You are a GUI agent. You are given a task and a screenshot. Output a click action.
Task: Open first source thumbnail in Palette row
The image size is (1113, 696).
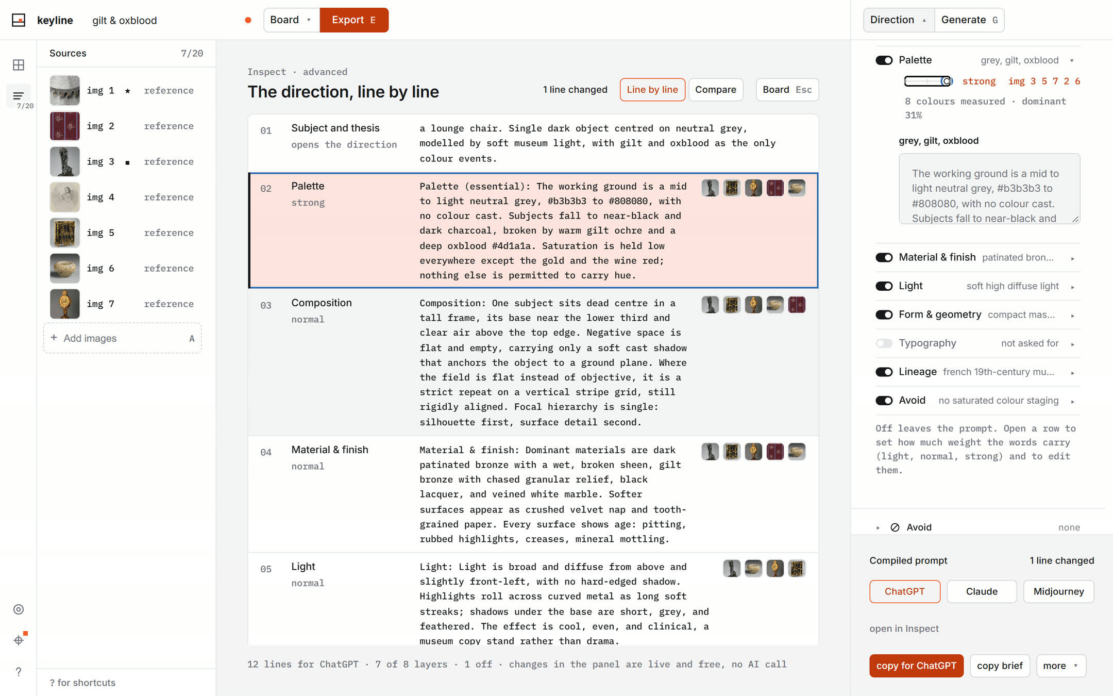tap(710, 188)
